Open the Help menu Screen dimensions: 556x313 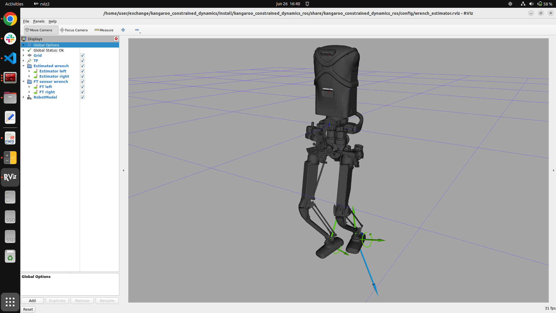tap(52, 21)
